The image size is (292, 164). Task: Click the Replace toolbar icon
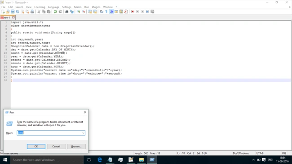pyautogui.click(x=72, y=12)
